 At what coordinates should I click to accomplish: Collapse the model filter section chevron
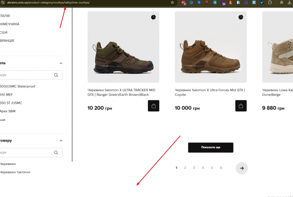(61, 63)
